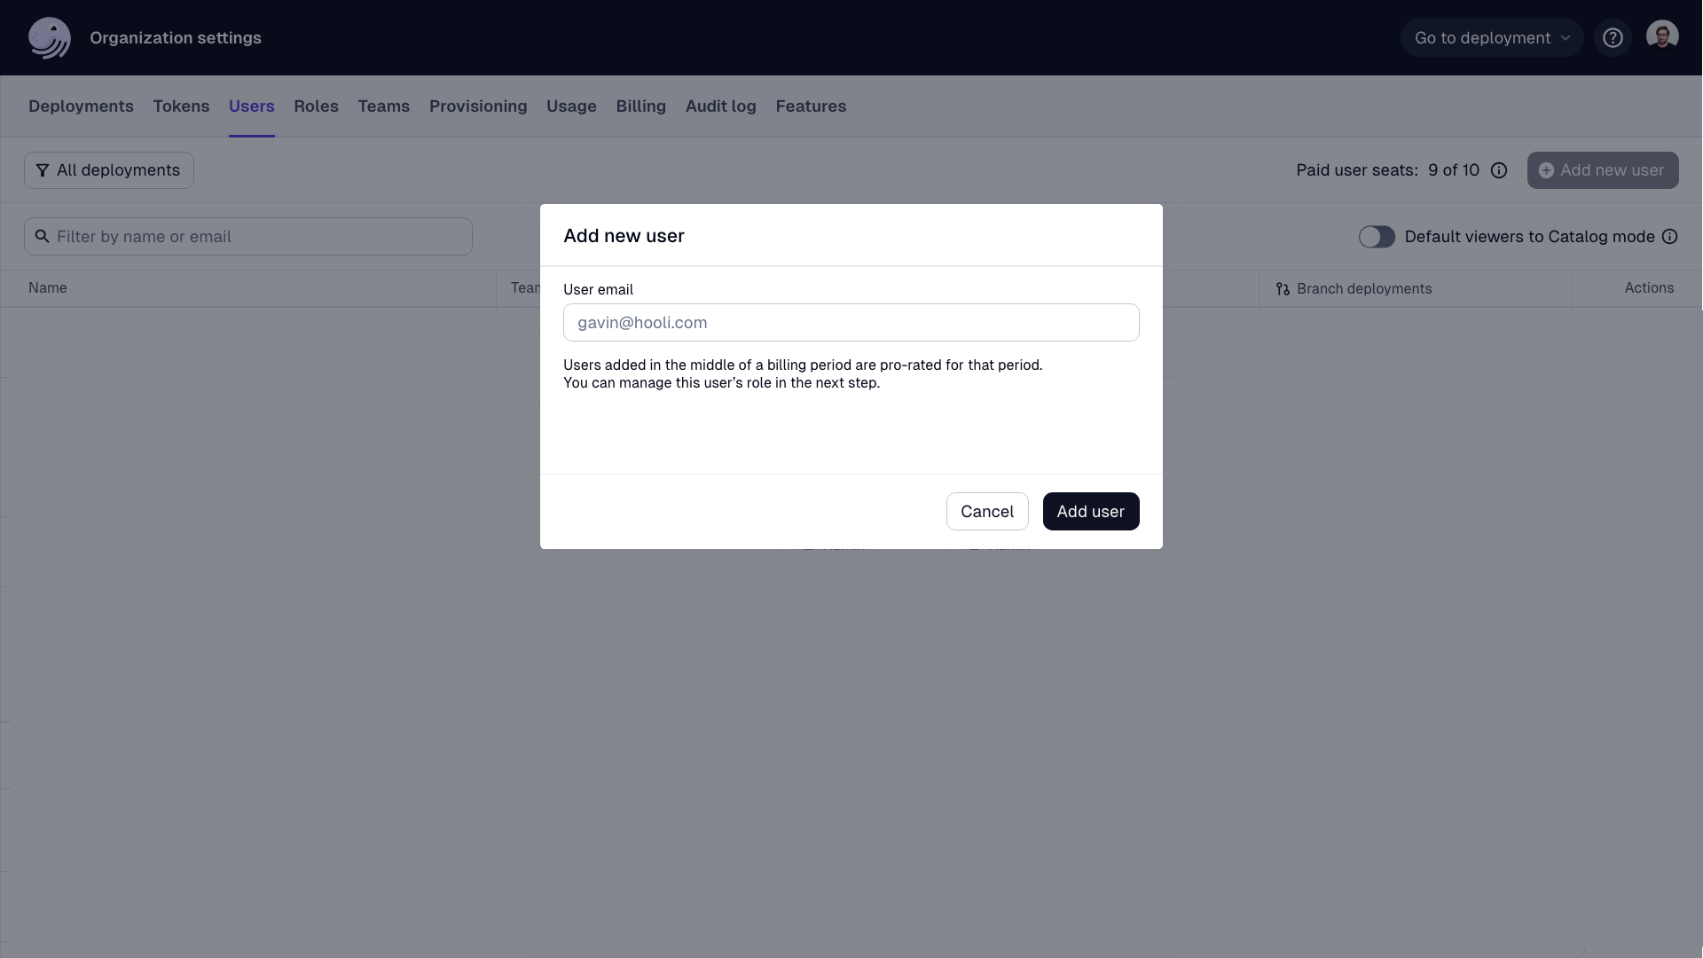Screen dimensions: 1703x958
Task: Toggle the All deployments filter selector
Action: pyautogui.click(x=109, y=169)
